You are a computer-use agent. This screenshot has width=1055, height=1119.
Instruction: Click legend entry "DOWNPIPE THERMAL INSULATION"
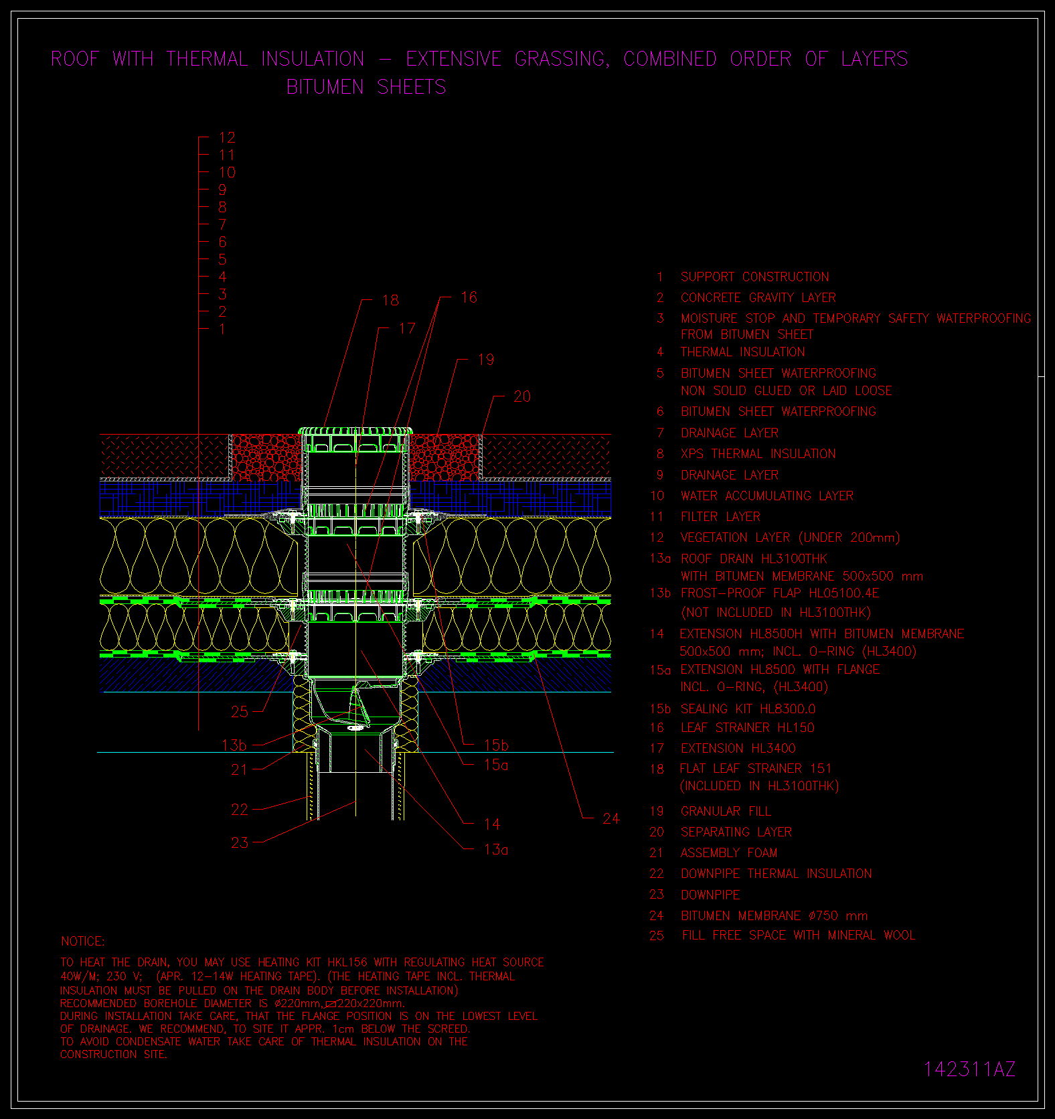point(777,873)
